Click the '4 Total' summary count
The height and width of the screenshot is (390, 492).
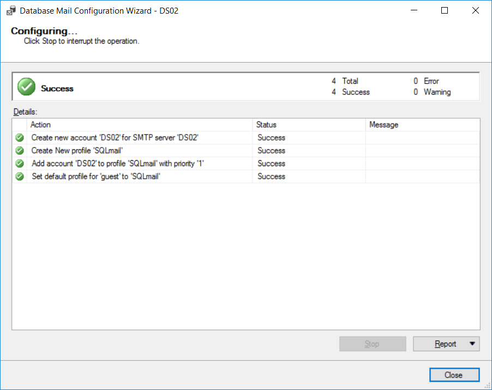pyautogui.click(x=345, y=81)
